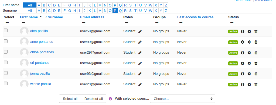This screenshot has height=105, width=276.
Task: Hide the Roles column with its dash
Action: (x=127, y=22)
